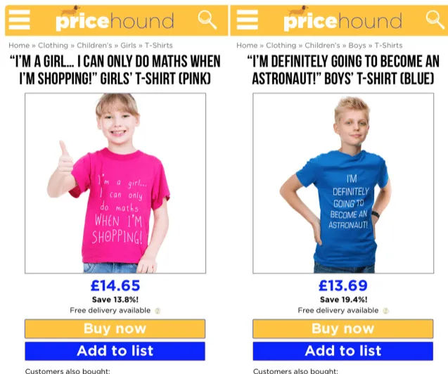Go to Girls breadcrumb link
448x374 pixels.
(128, 46)
